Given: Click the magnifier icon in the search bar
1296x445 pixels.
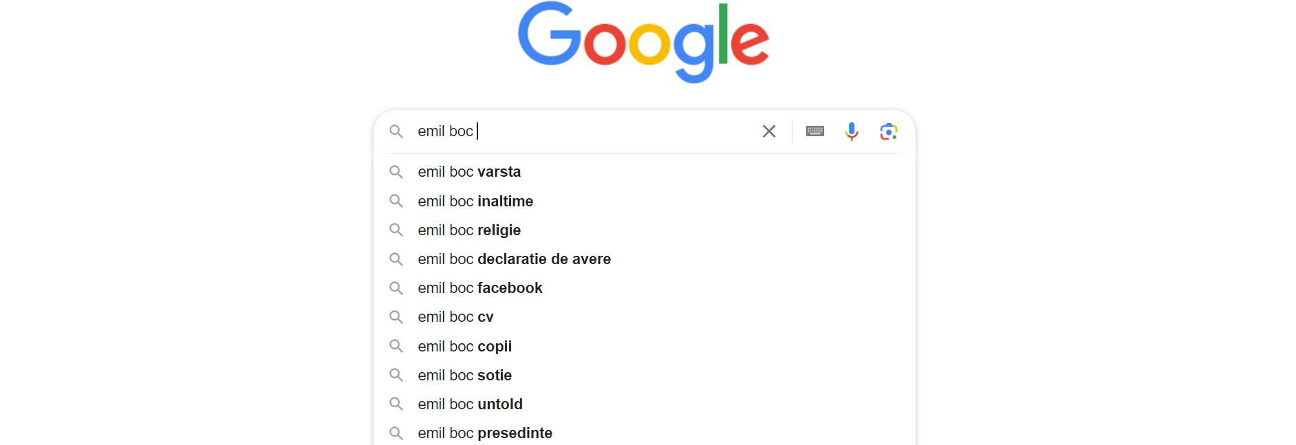Looking at the screenshot, I should (x=397, y=131).
